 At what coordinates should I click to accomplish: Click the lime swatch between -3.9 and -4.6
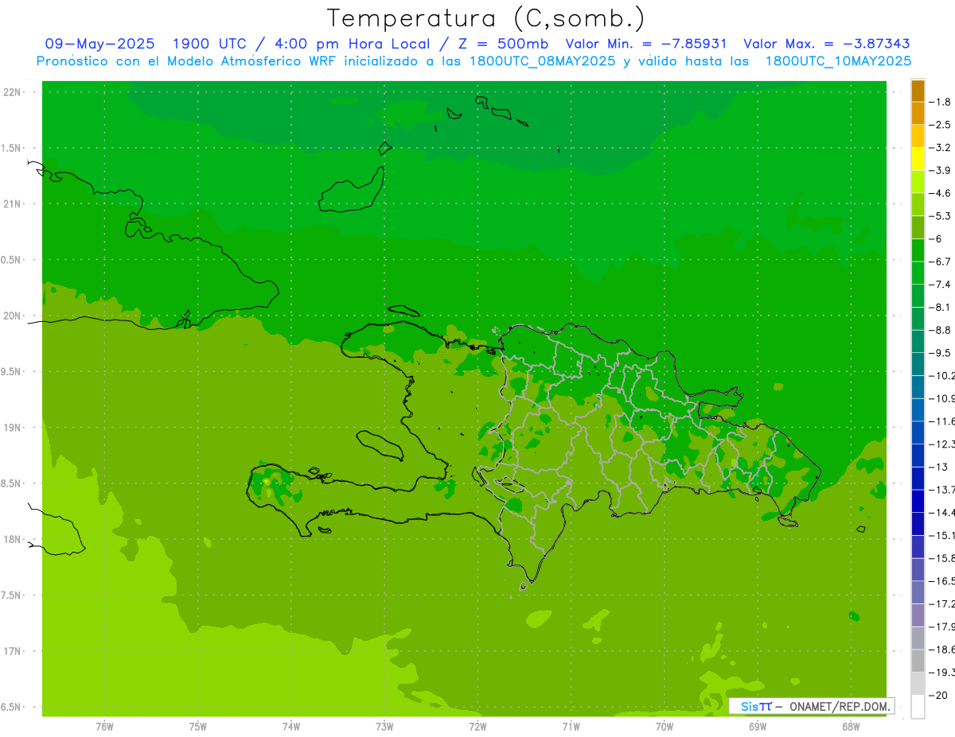pos(918,182)
